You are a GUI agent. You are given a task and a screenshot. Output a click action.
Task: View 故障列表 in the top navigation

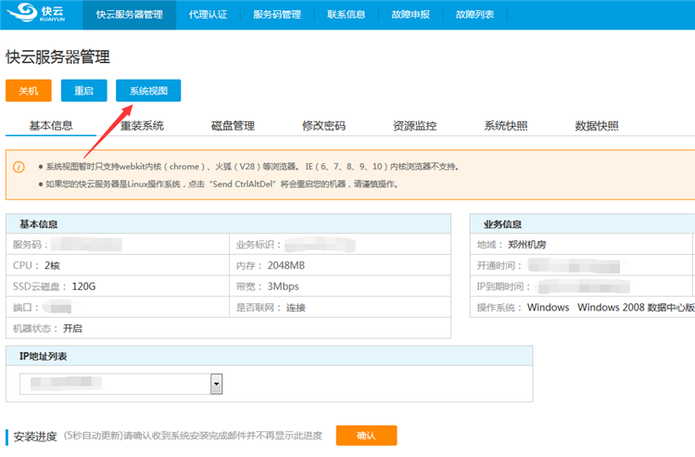[x=474, y=15]
